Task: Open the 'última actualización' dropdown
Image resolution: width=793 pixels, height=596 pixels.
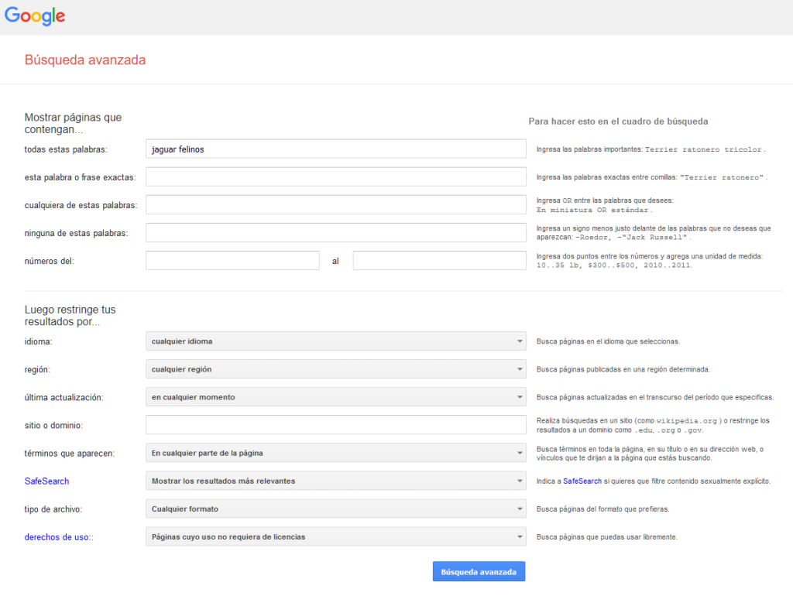Action: coord(336,397)
